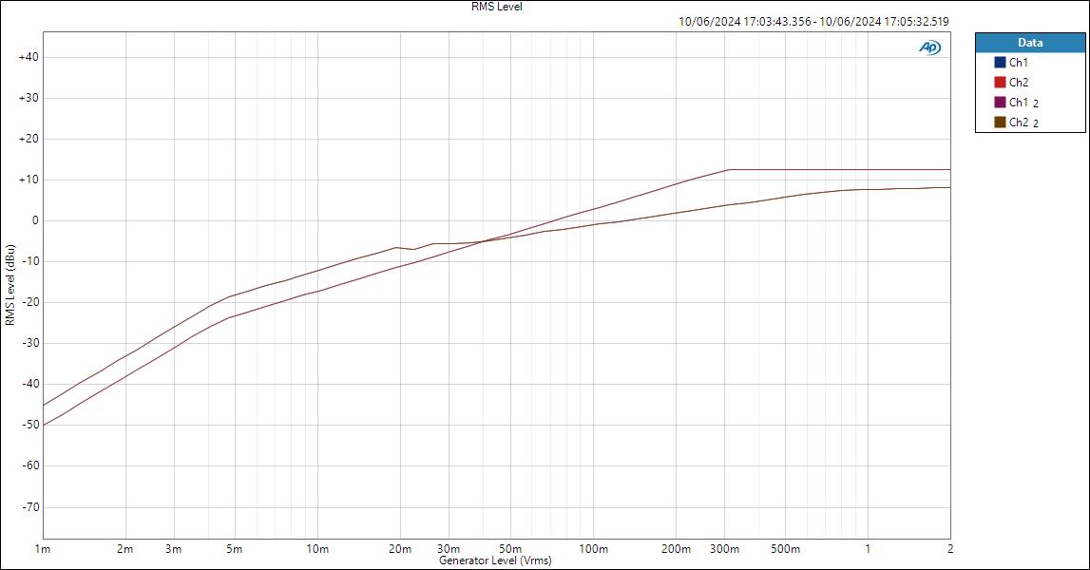Click the 1m label at axis origin
Image resolution: width=1090 pixels, height=570 pixels.
[42, 547]
